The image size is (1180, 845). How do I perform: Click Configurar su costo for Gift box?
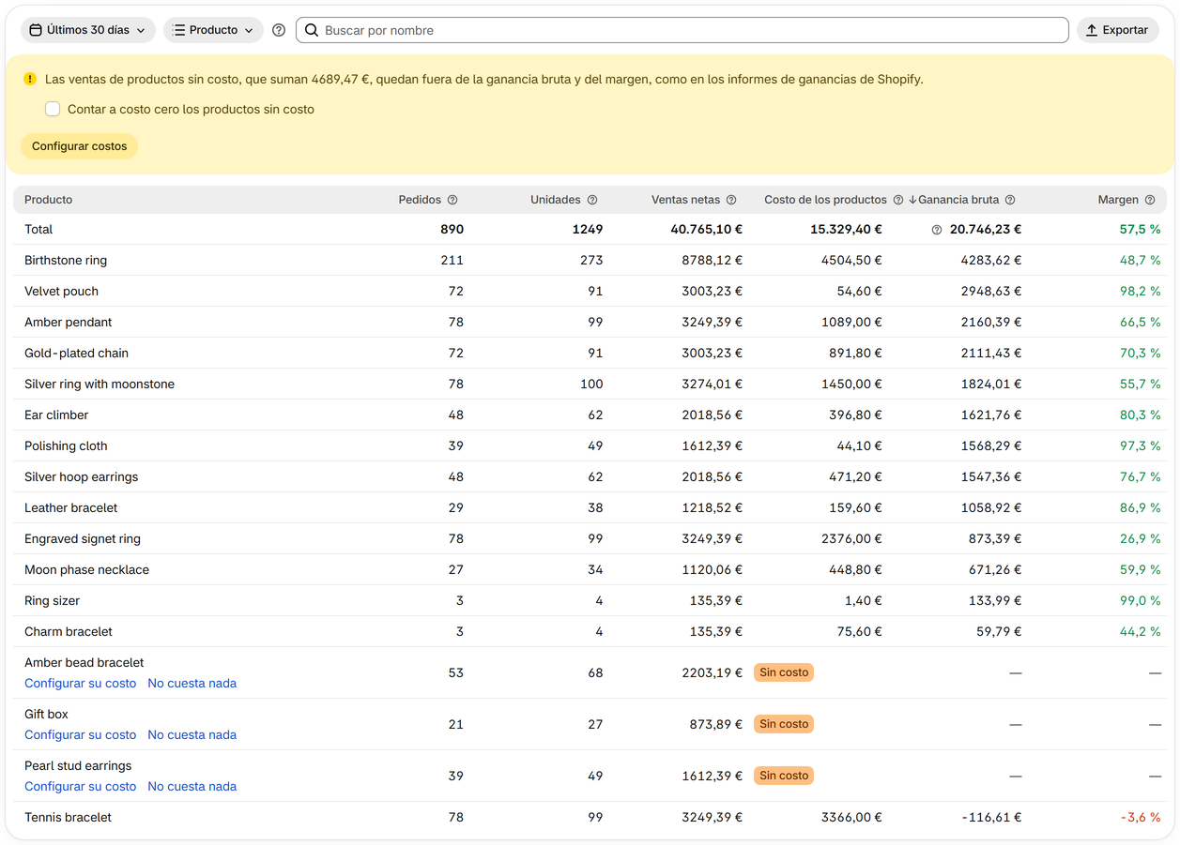tap(81, 735)
